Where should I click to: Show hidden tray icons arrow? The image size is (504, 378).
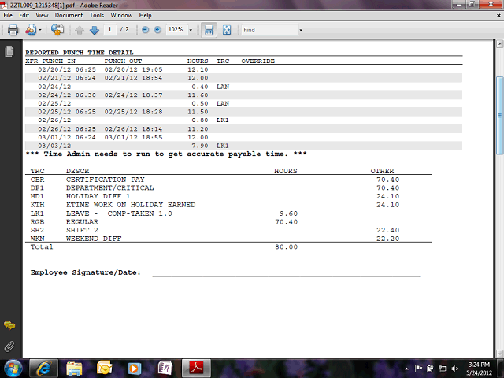click(406, 369)
